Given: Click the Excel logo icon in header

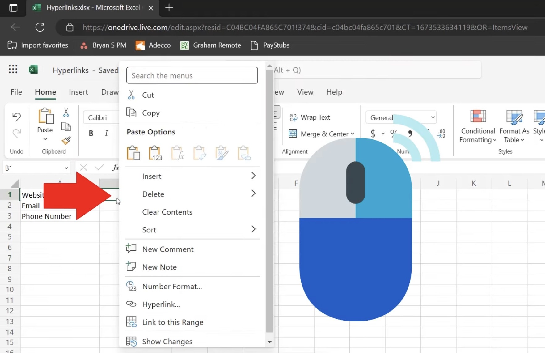Looking at the screenshot, I should [x=33, y=70].
